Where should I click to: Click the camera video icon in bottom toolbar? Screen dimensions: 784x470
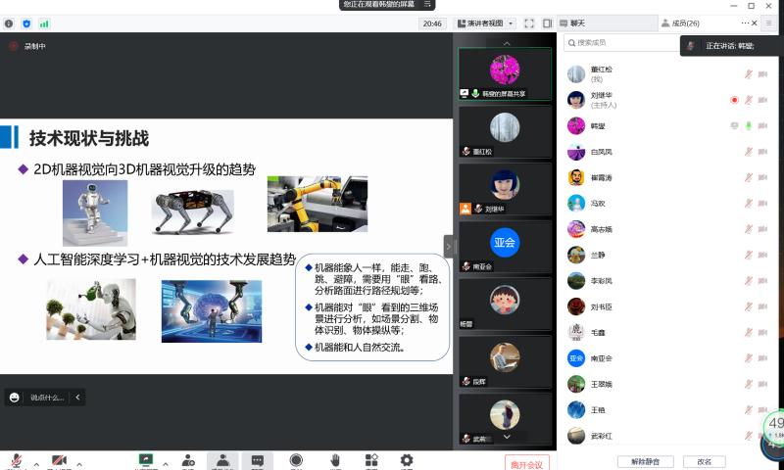click(x=59, y=460)
